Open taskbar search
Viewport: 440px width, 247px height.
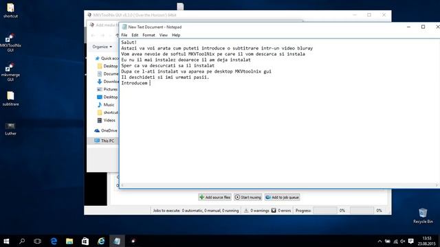(22, 241)
